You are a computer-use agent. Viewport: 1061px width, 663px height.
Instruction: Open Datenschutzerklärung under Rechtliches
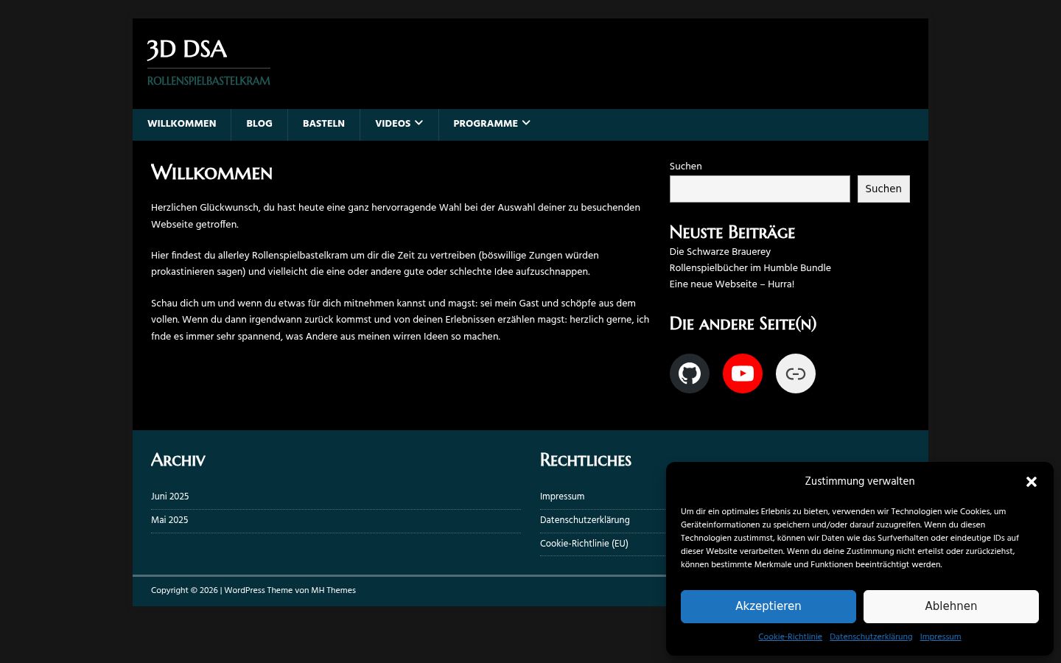tap(585, 520)
